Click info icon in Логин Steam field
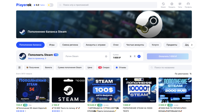Image resolution: width=208 pixels, height=112 pixels. point(106,56)
